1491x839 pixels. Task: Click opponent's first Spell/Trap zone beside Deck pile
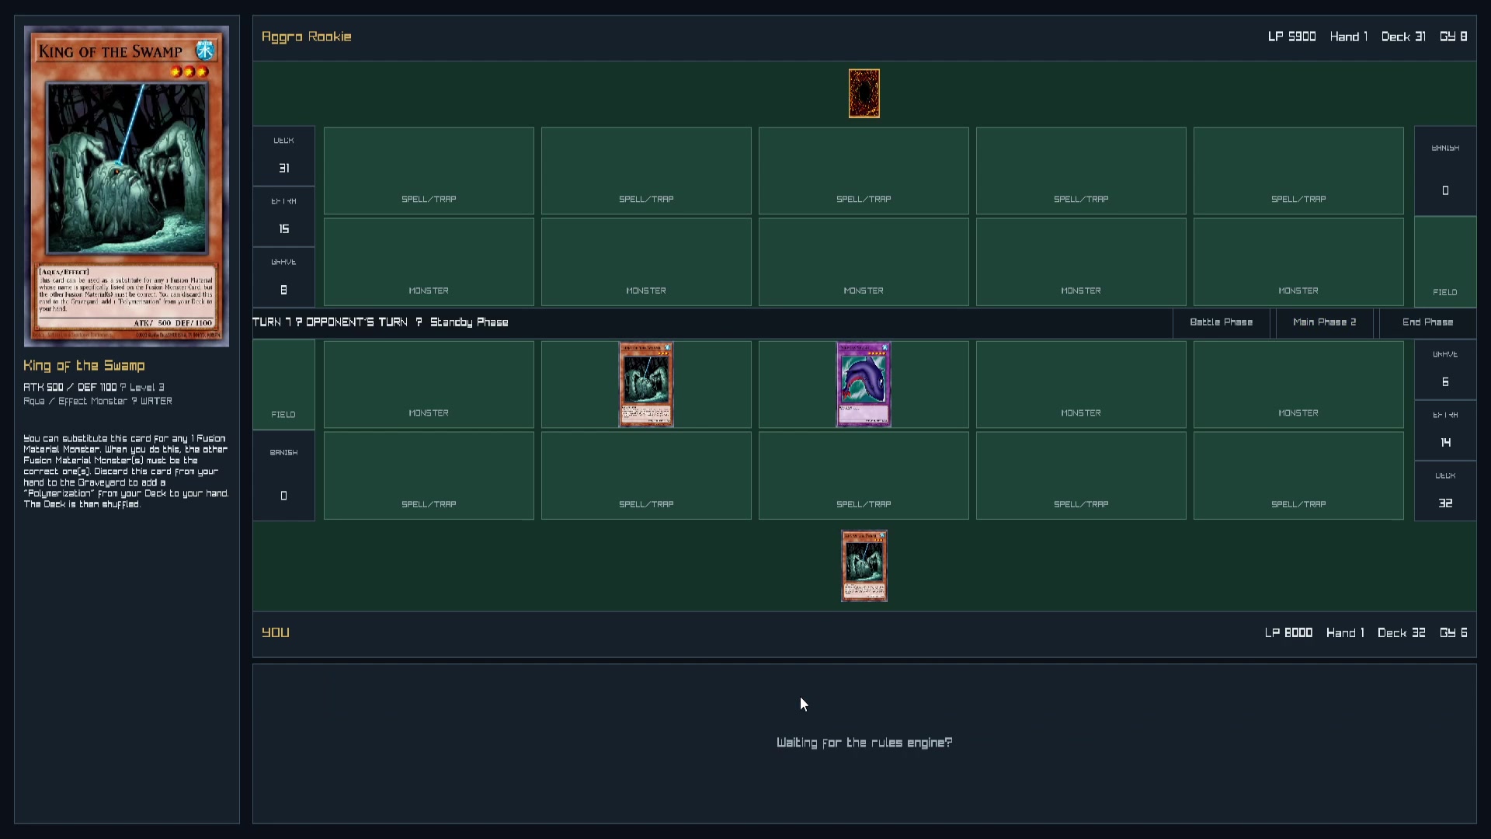coord(429,171)
